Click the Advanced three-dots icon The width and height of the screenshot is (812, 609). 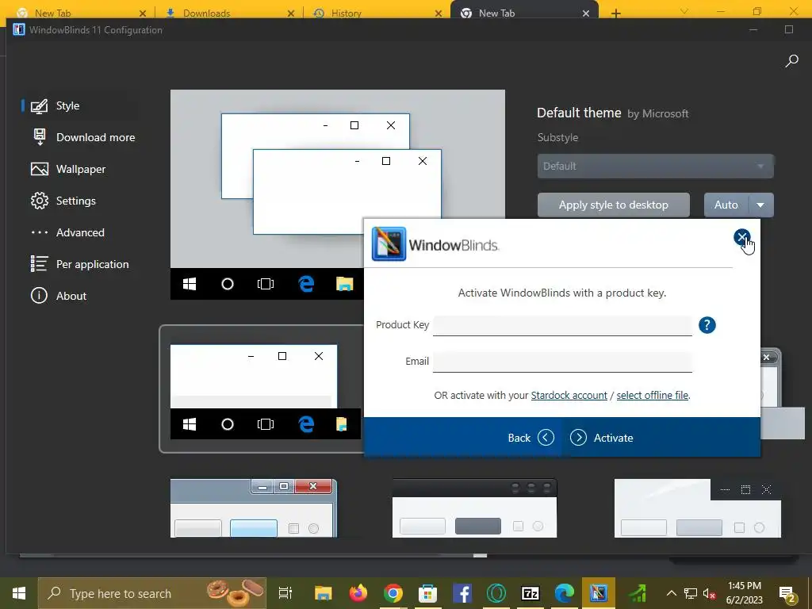coord(40,232)
